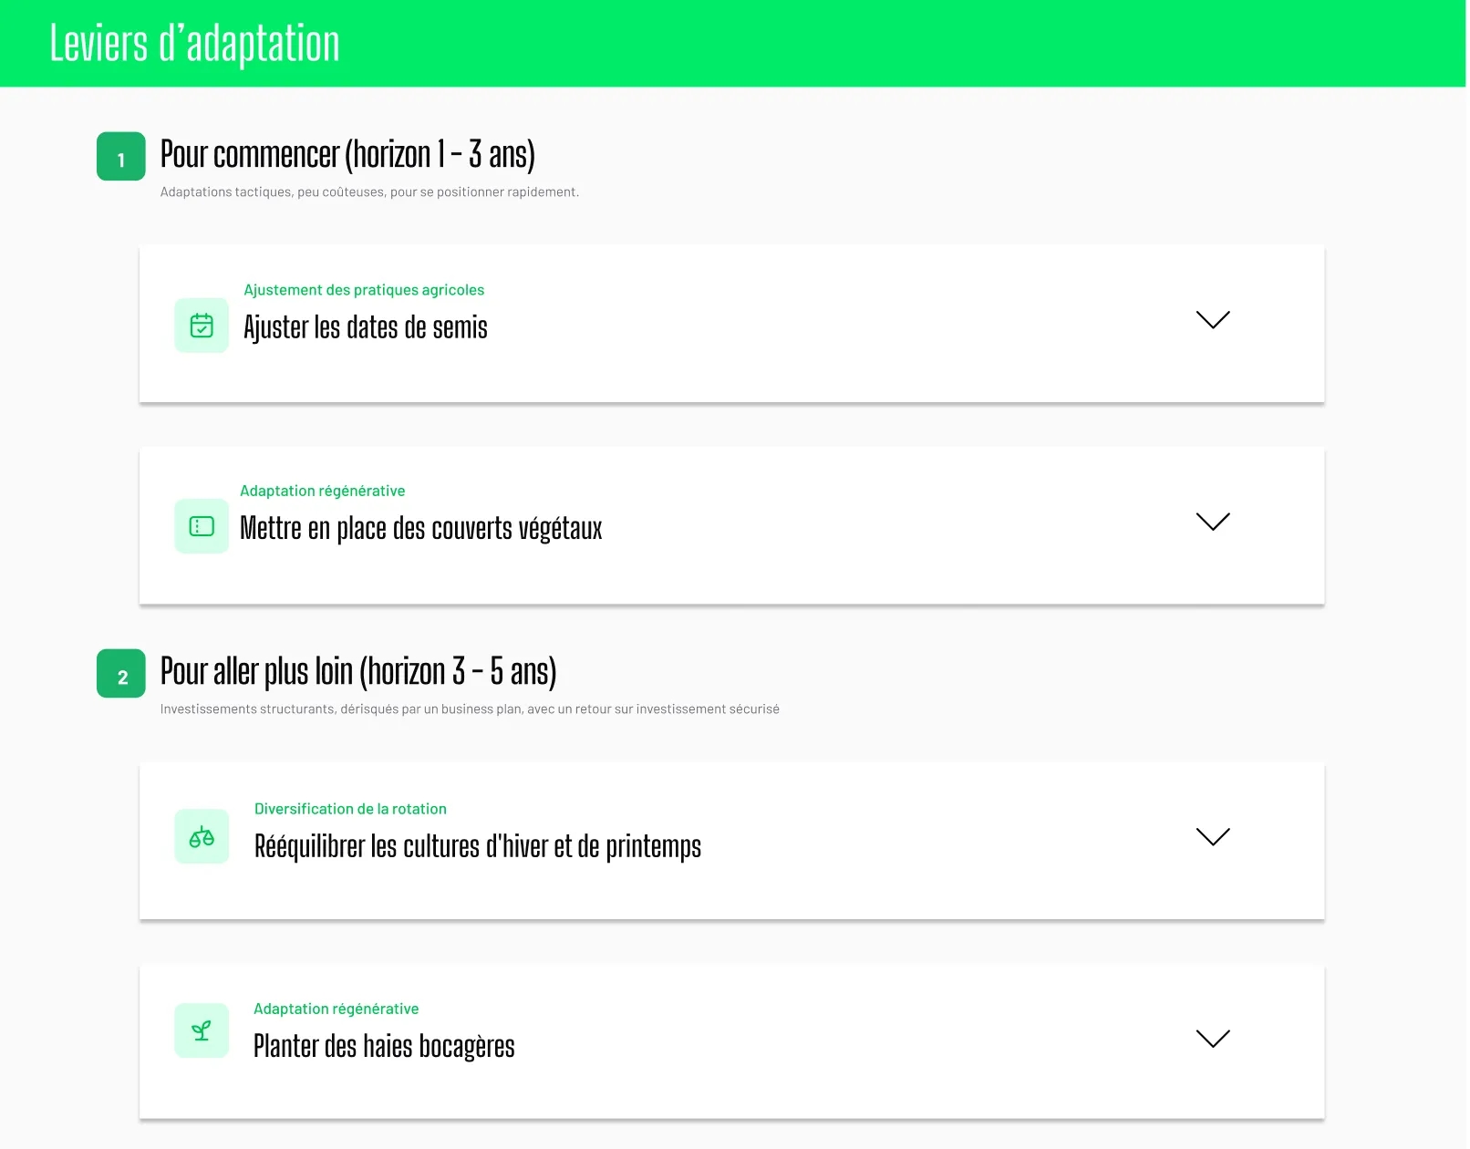Open the Ajuster les dates de semis title
This screenshot has width=1470, height=1149.
(366, 327)
